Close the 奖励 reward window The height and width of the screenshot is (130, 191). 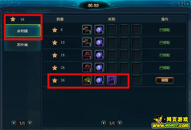click(x=187, y=4)
